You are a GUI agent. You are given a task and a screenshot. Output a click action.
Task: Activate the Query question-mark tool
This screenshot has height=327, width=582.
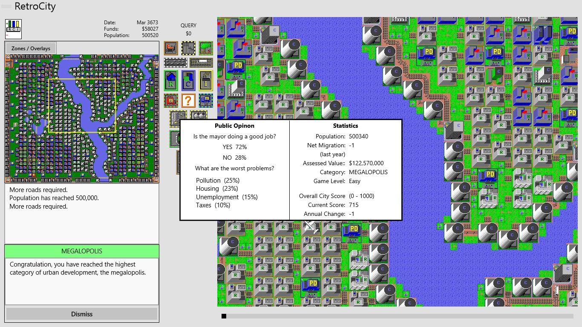tap(188, 100)
